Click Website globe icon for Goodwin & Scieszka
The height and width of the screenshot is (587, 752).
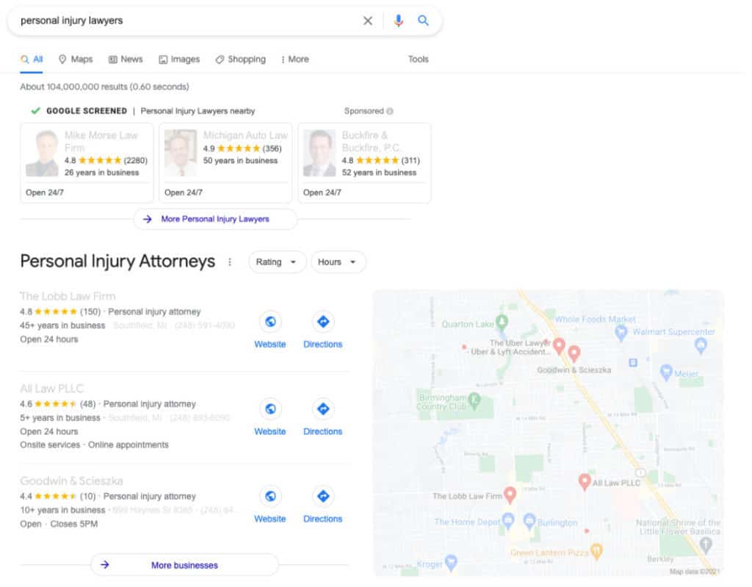[270, 497]
